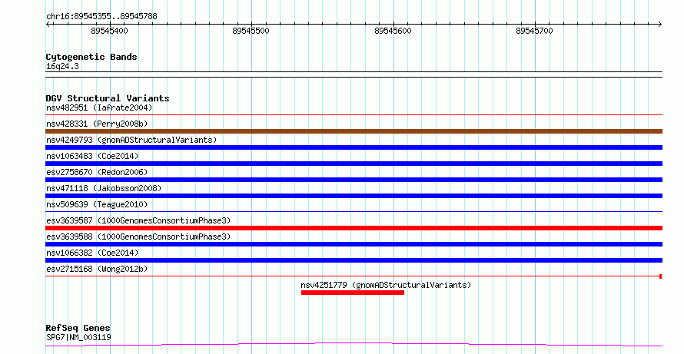Image resolution: width=684 pixels, height=354 pixels.
Task: Click the chr16:89545355..89545788 region label
Action: click(x=101, y=17)
